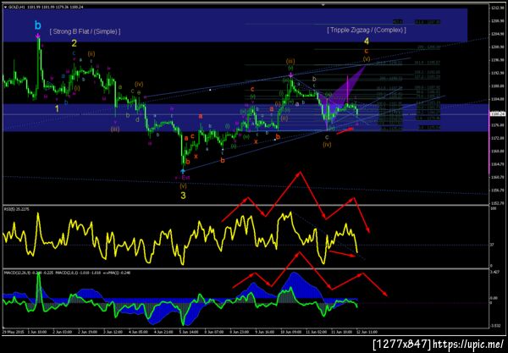Click the RSI(5) indicator label

(17, 210)
